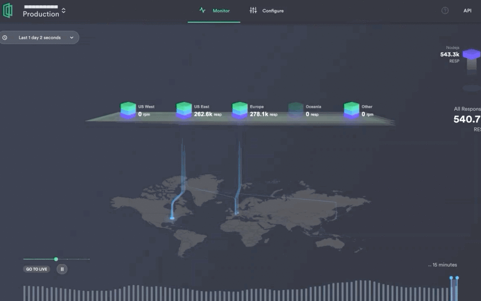Click the US West label
Viewport: 481px width, 301px height.
pyautogui.click(x=146, y=107)
